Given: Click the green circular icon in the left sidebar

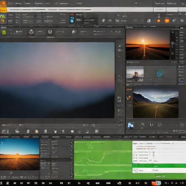Looking at the screenshot, I should pyautogui.click(x=4, y=32).
